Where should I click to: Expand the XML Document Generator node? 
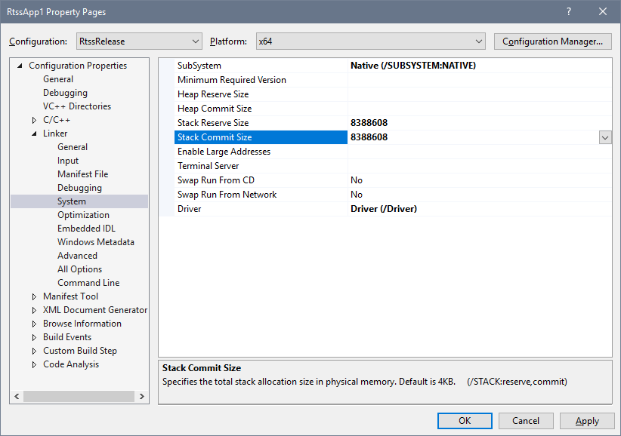click(33, 309)
